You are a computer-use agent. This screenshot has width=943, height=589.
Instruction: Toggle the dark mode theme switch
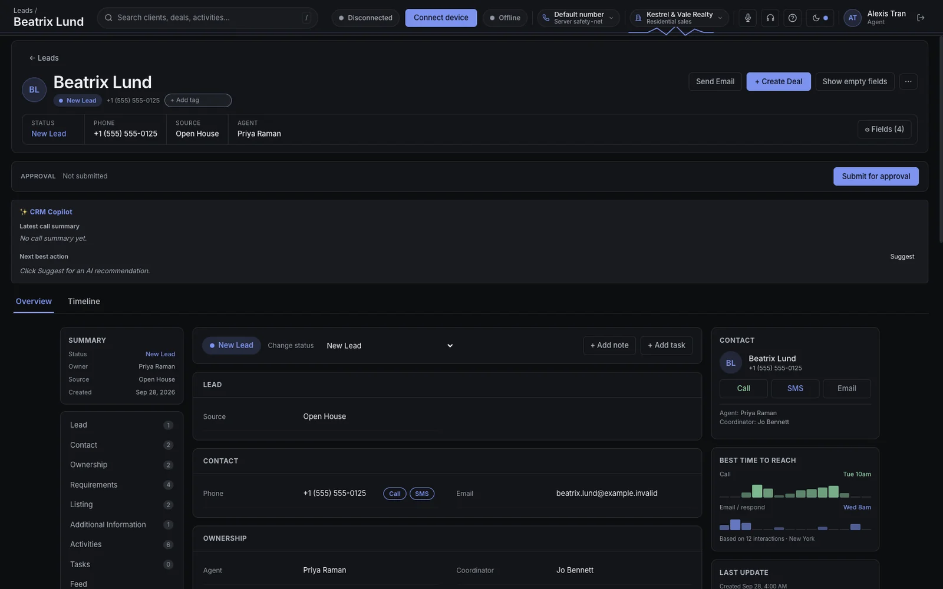pyautogui.click(x=820, y=18)
